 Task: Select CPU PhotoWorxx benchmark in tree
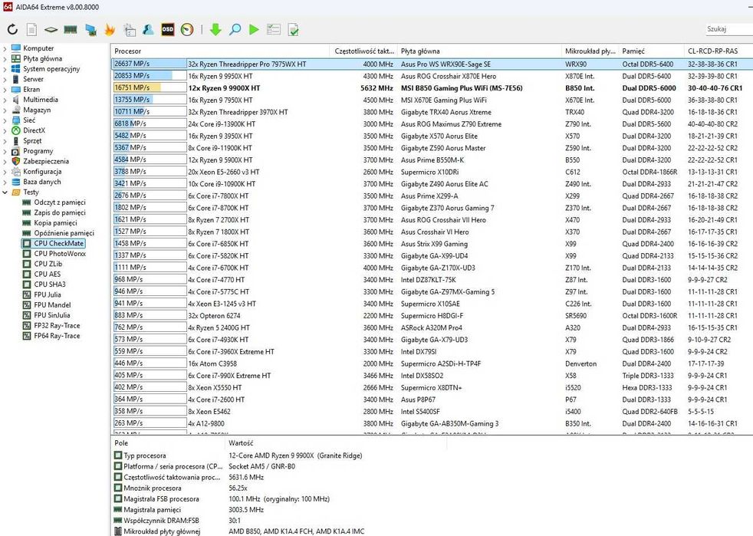coord(59,254)
